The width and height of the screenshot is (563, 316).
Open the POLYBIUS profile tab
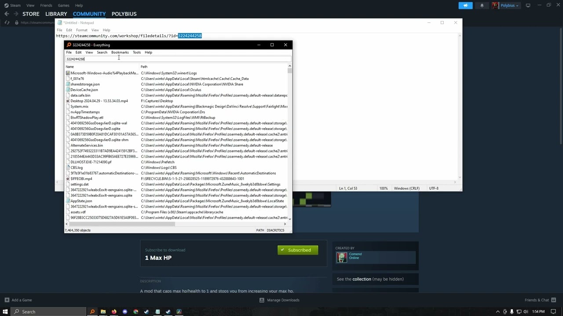124,14
